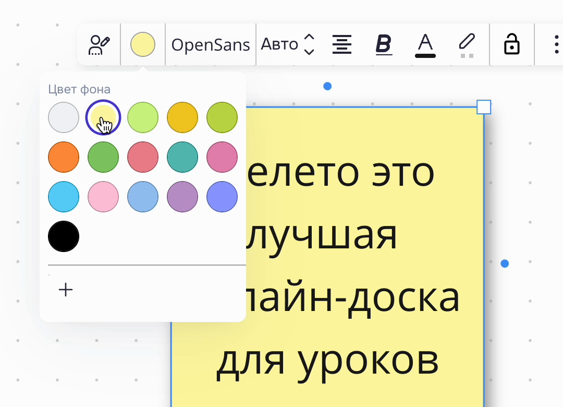Select the coral red swatch
Screen dimensions: 563x407
point(143,157)
